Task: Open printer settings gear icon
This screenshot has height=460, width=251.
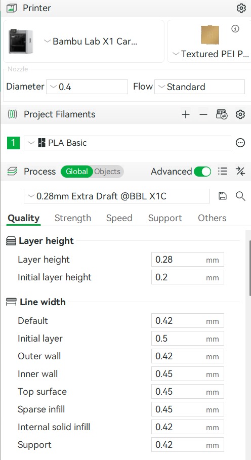Action: click(241, 8)
